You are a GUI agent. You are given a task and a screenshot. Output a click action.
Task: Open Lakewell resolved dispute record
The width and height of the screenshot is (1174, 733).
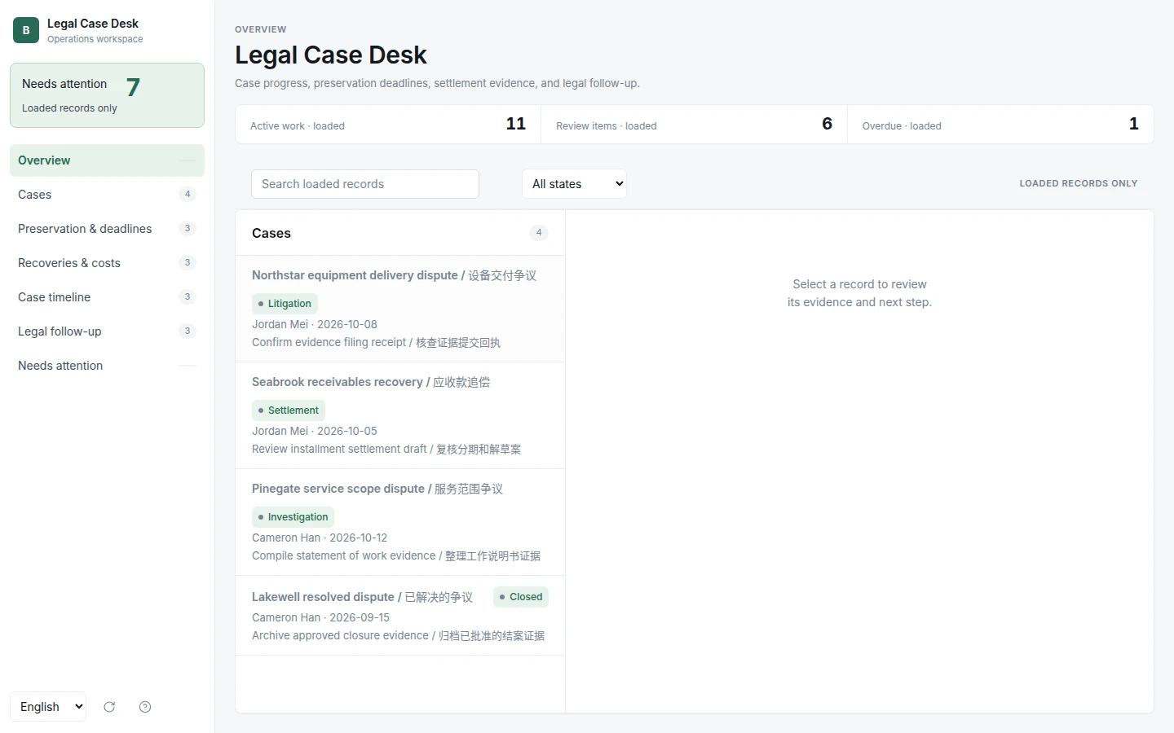click(400, 616)
